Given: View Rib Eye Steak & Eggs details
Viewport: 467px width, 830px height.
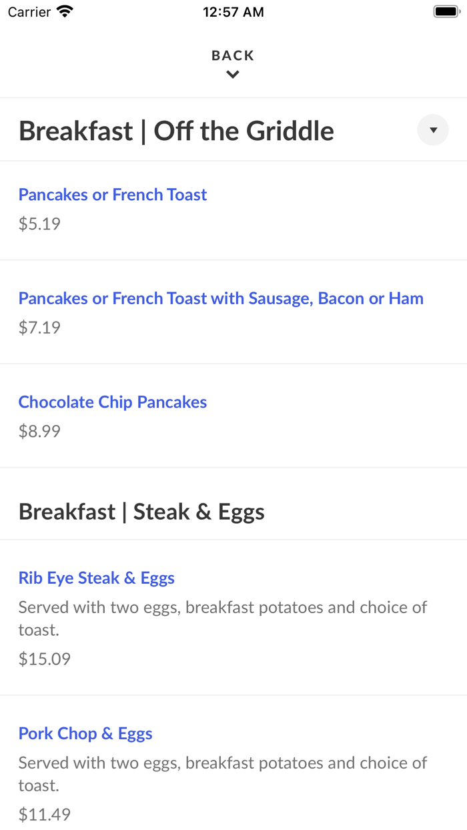Looking at the screenshot, I should point(97,578).
